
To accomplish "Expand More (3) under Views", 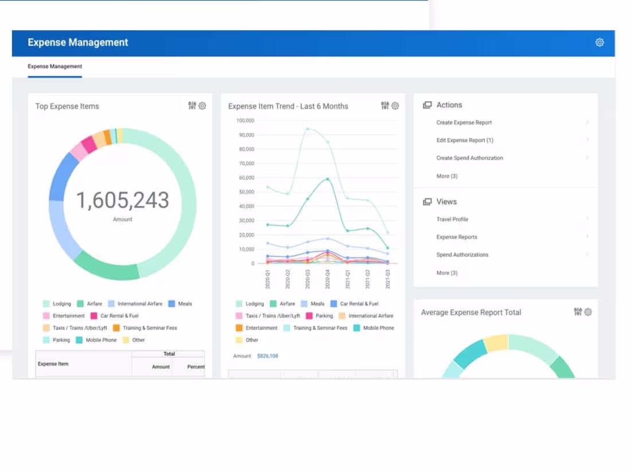I will click(x=446, y=272).
